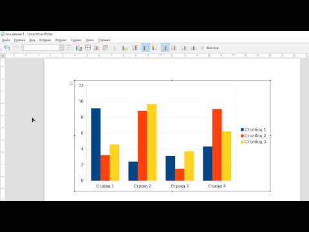Click the Строка 2 axis label
Image resolution: width=309 pixels, height=232 pixels.
point(142,186)
